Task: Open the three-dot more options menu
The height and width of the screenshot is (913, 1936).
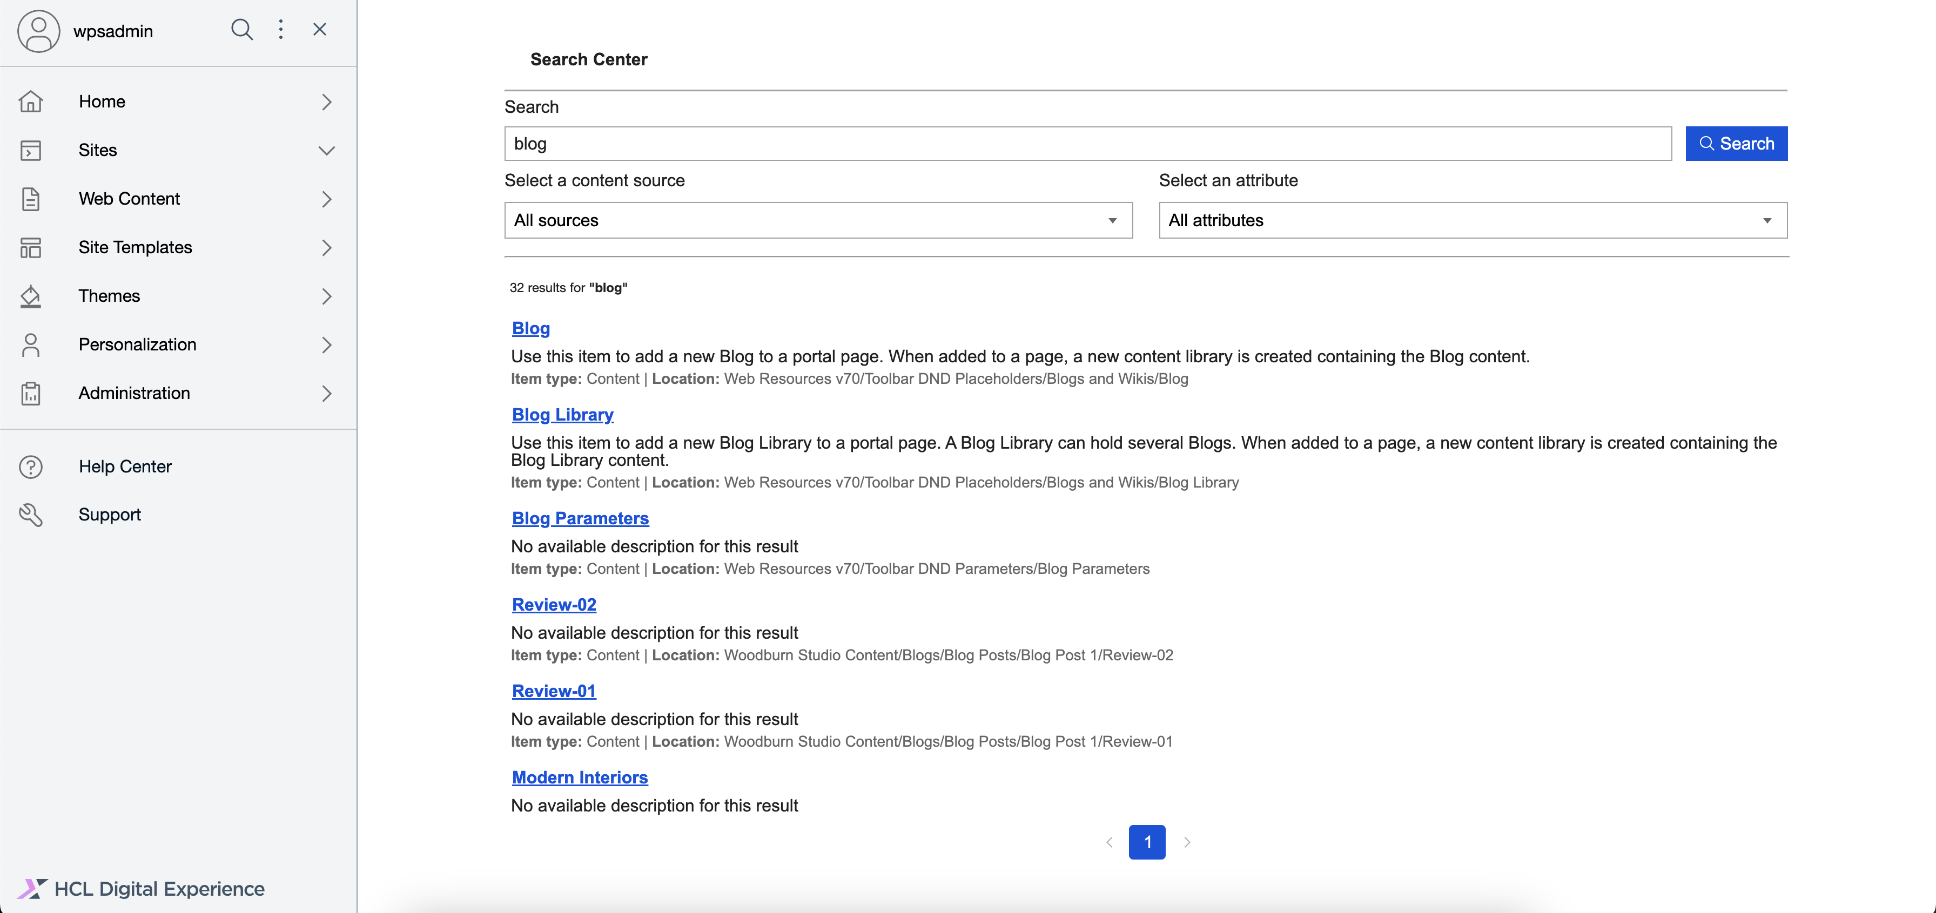Action: coord(280,30)
